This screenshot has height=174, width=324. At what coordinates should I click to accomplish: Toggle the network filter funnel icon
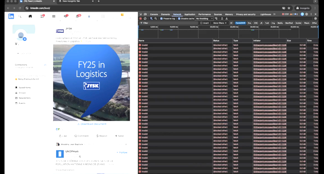[x=151, y=18]
